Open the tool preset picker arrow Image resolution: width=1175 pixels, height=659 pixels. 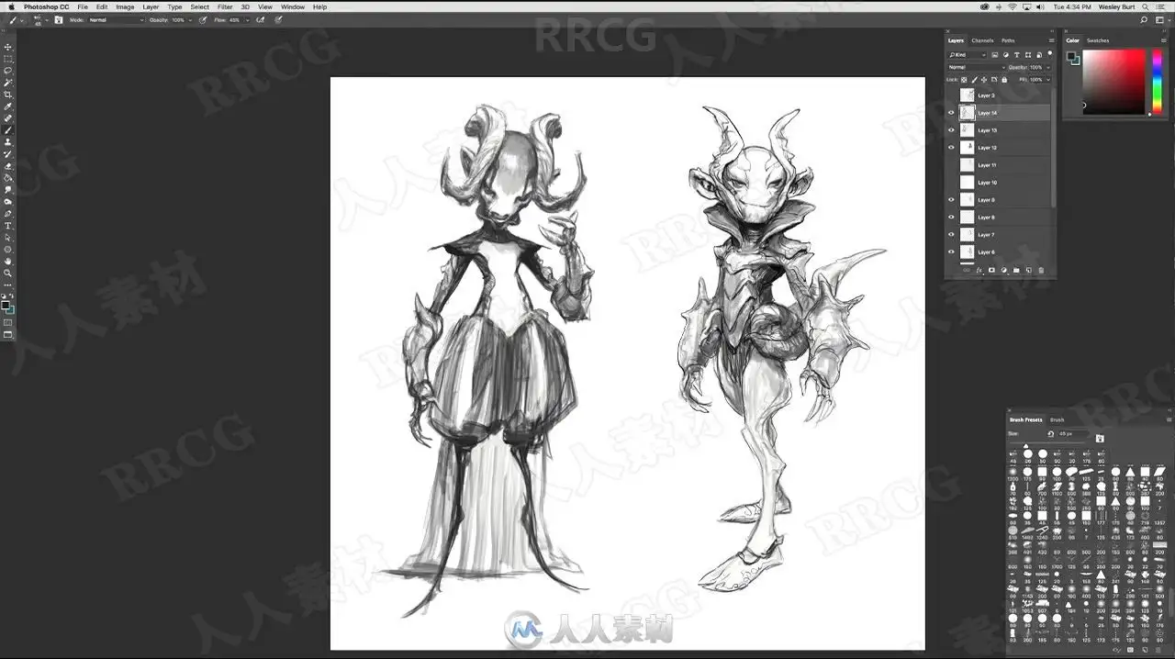22,19
